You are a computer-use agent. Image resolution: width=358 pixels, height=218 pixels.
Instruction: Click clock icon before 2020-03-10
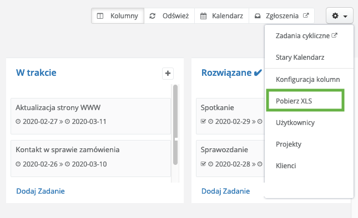click(67, 164)
